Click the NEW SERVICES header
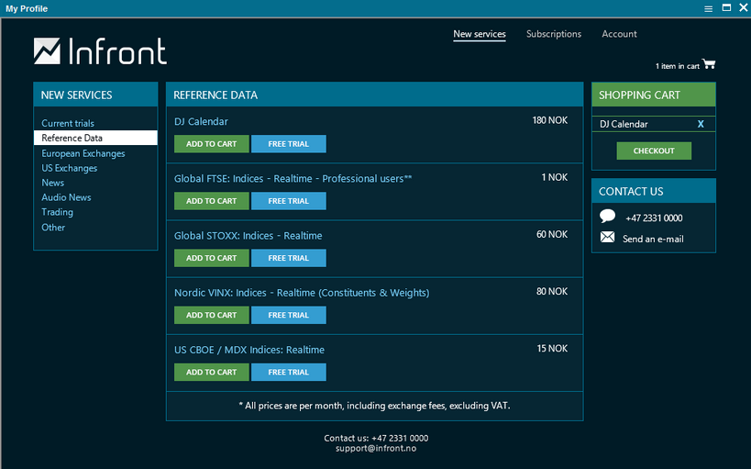 coord(95,95)
